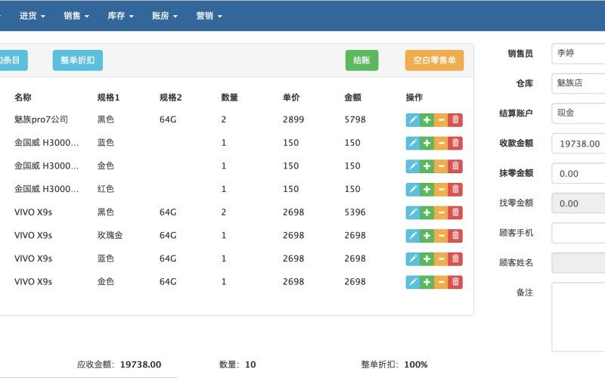Click the 2899 unit price cell
This screenshot has height=378, width=605.
click(x=293, y=119)
